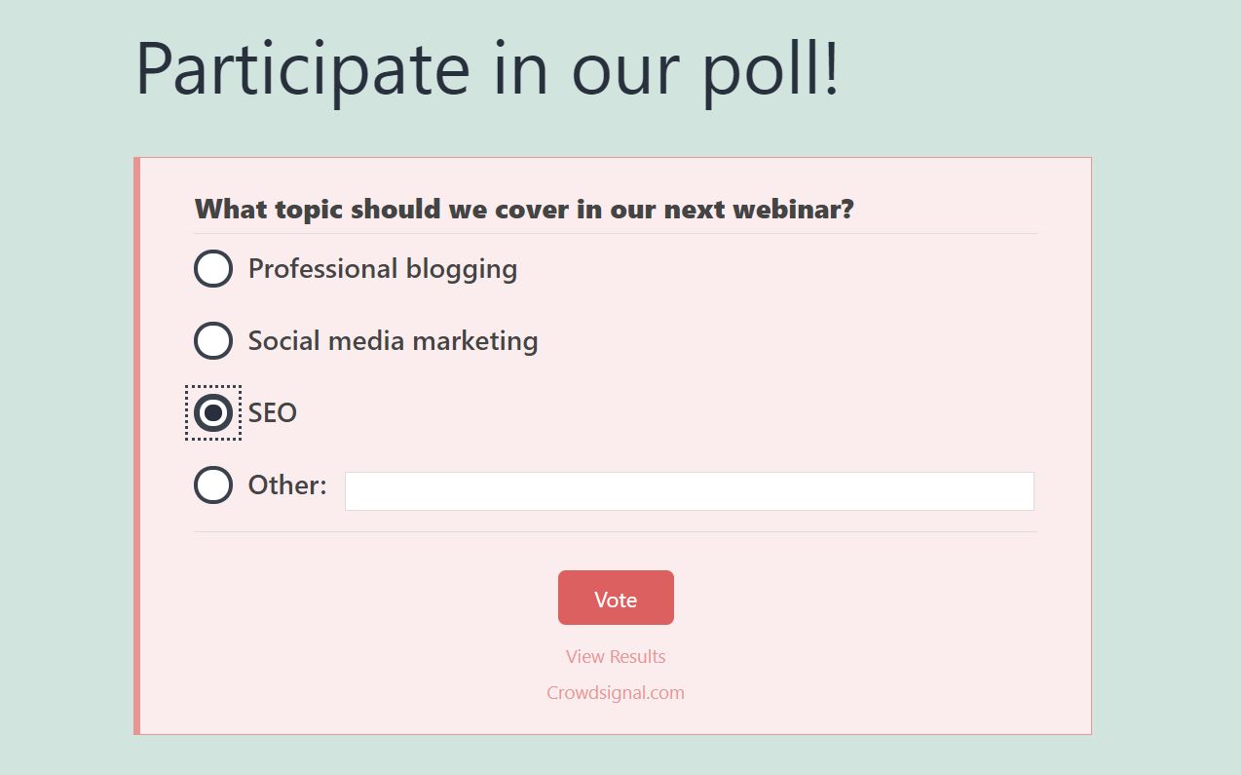Image resolution: width=1241 pixels, height=775 pixels.
Task: Select the Professional blogging radio button
Action: point(212,268)
